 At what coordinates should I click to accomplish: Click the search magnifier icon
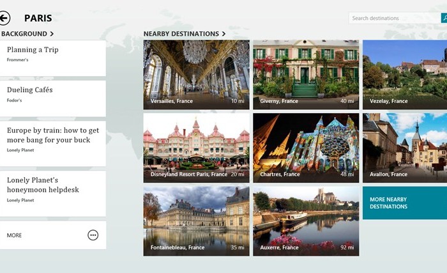point(444,18)
